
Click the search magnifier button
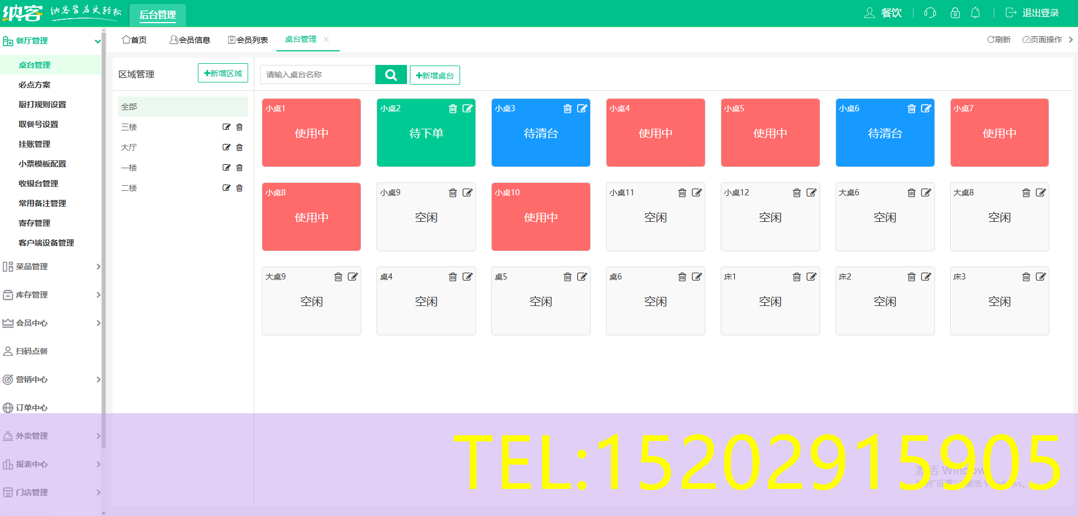[391, 75]
